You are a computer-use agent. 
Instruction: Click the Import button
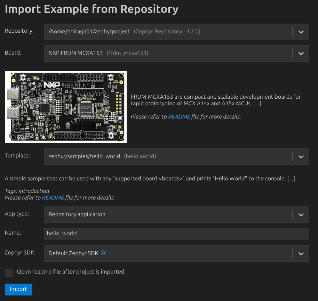tap(18, 289)
